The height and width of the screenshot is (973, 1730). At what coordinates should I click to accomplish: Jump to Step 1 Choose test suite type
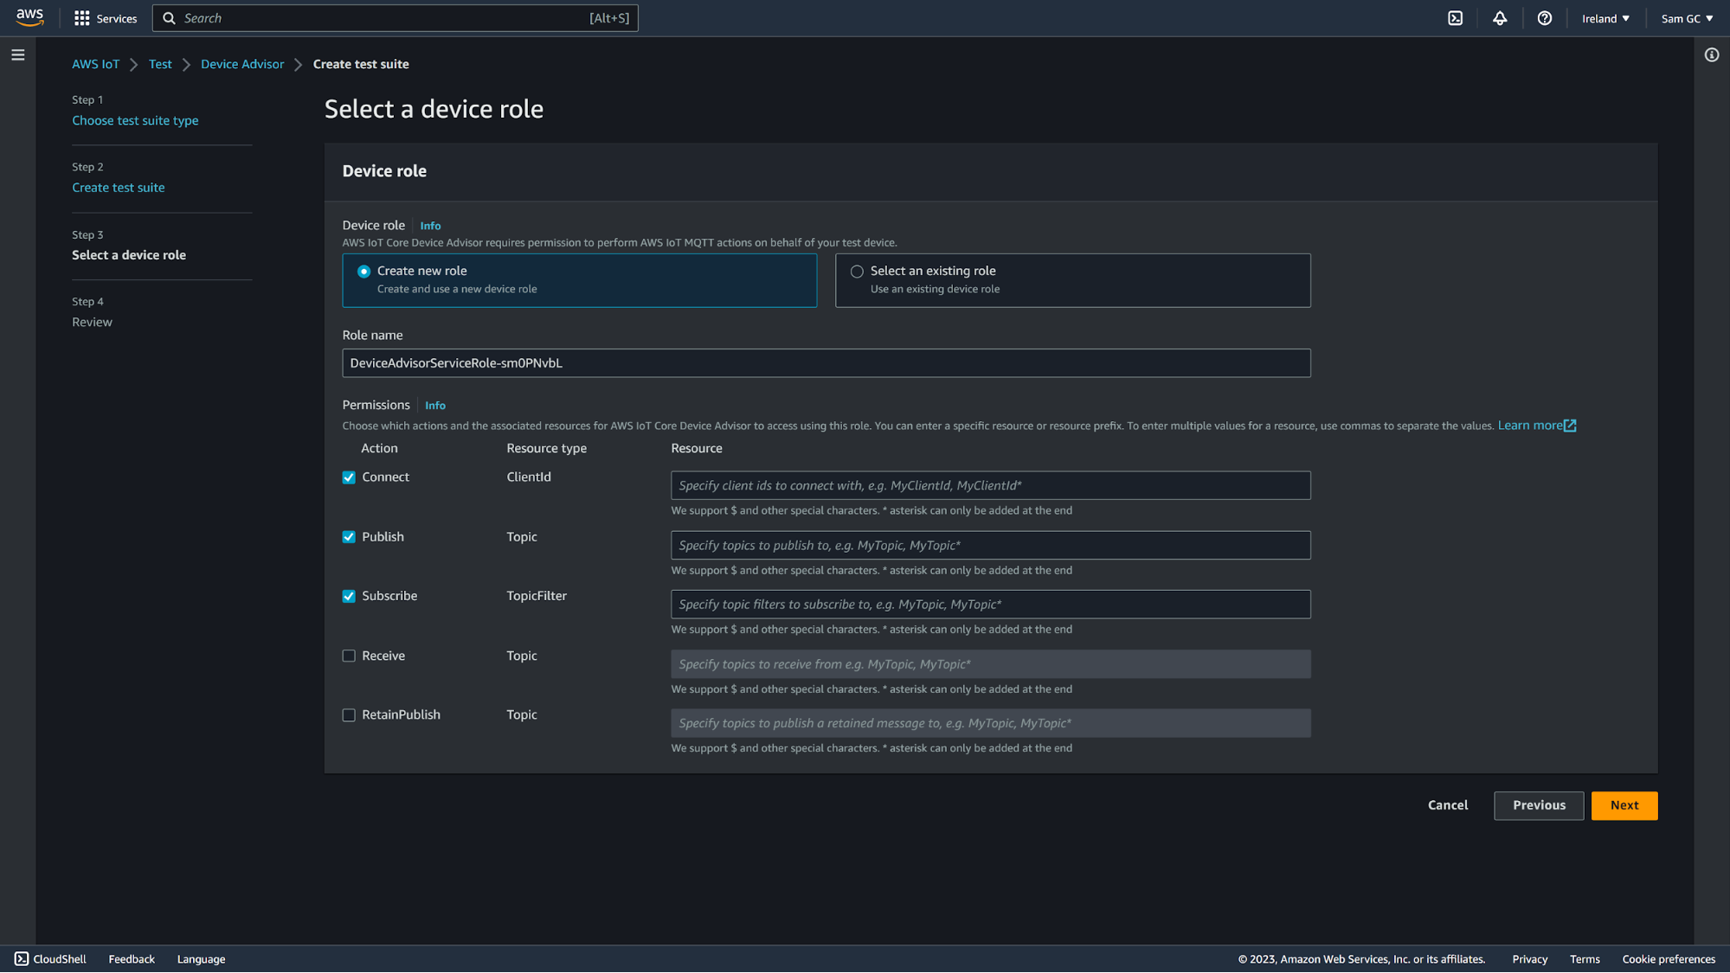pos(135,120)
